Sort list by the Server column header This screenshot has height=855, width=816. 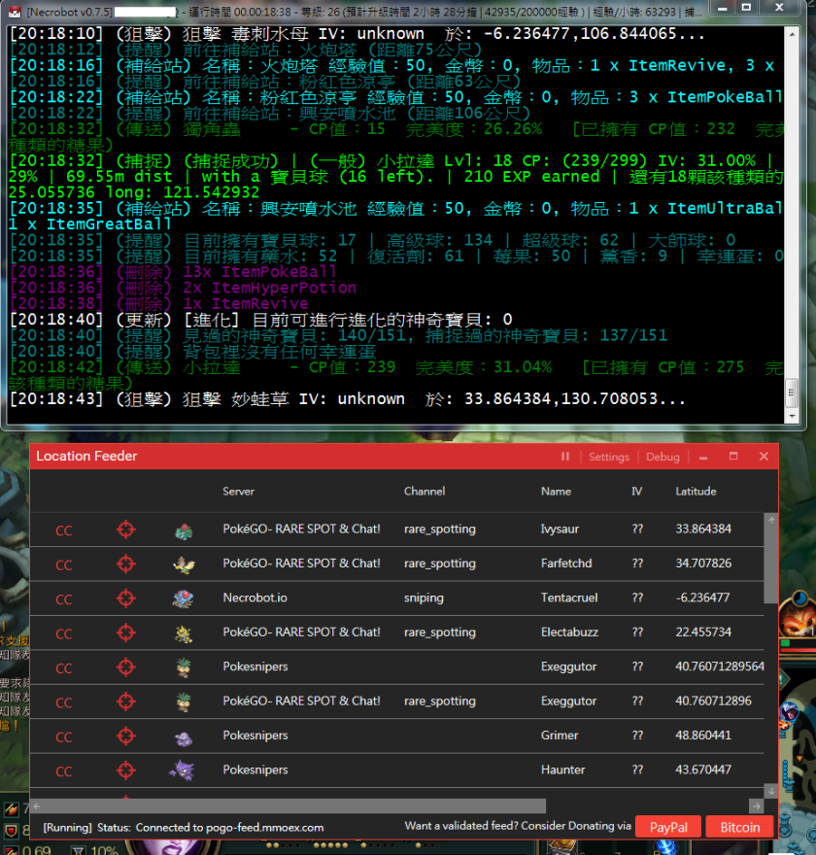238,492
